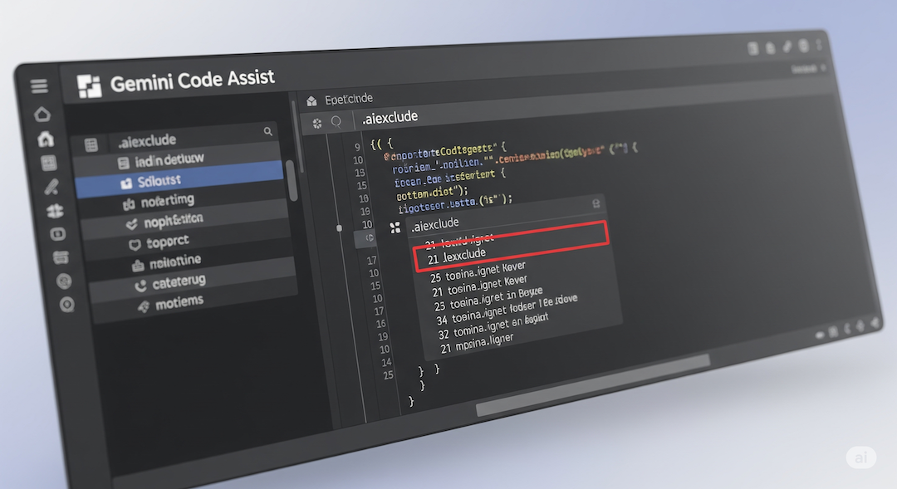Click the sparkle icon beside the suggestion popup
897x489 pixels.
coord(395,227)
